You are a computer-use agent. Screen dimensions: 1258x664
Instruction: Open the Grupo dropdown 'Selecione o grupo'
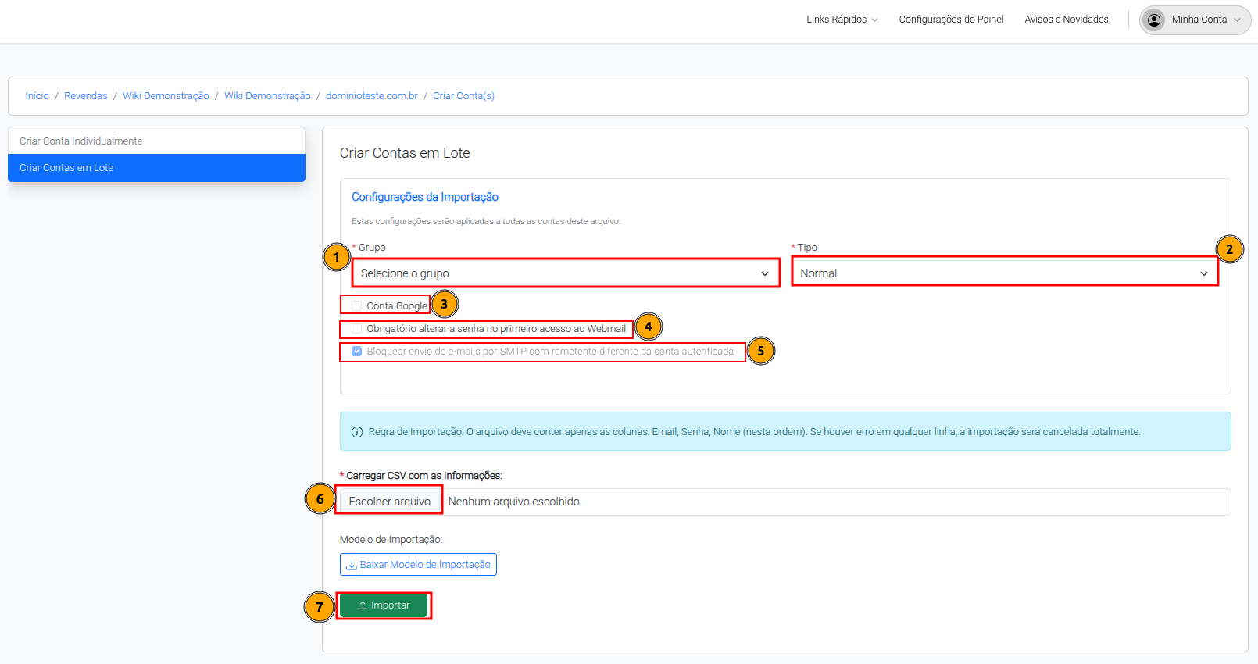[566, 273]
